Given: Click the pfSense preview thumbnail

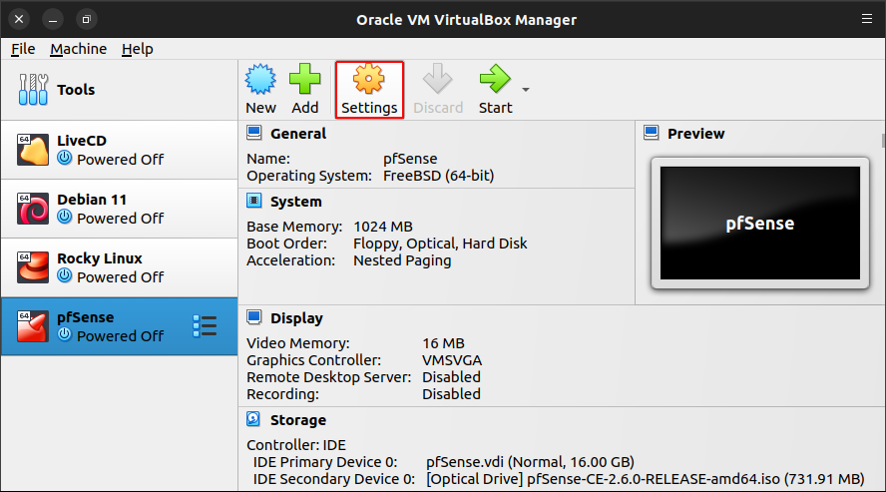Looking at the screenshot, I should point(760,224).
